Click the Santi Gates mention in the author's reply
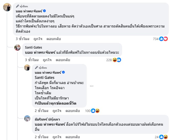This screenshot has height=140, width=175. pyautogui.click(x=44, y=77)
